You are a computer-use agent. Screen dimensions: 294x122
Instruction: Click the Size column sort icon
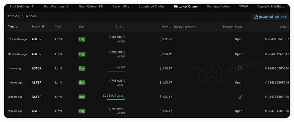[123, 27]
